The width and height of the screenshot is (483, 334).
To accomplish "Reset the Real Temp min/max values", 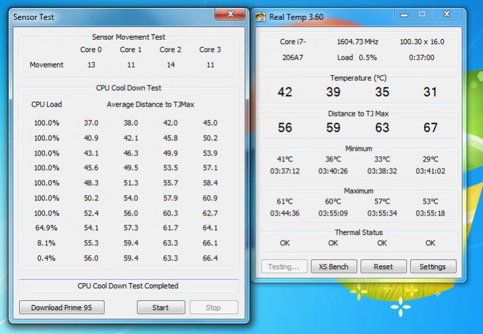I will coord(383,267).
